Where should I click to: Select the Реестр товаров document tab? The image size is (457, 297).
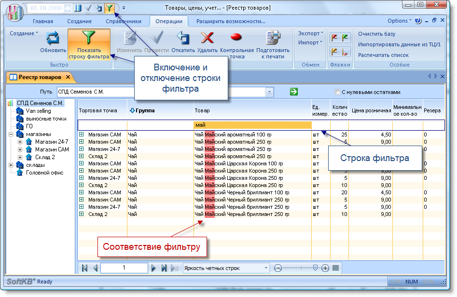click(40, 77)
